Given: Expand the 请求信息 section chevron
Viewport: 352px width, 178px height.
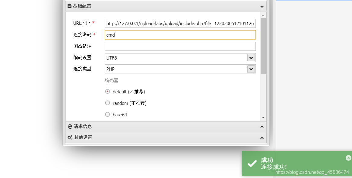Looking at the screenshot, I should click(262, 127).
